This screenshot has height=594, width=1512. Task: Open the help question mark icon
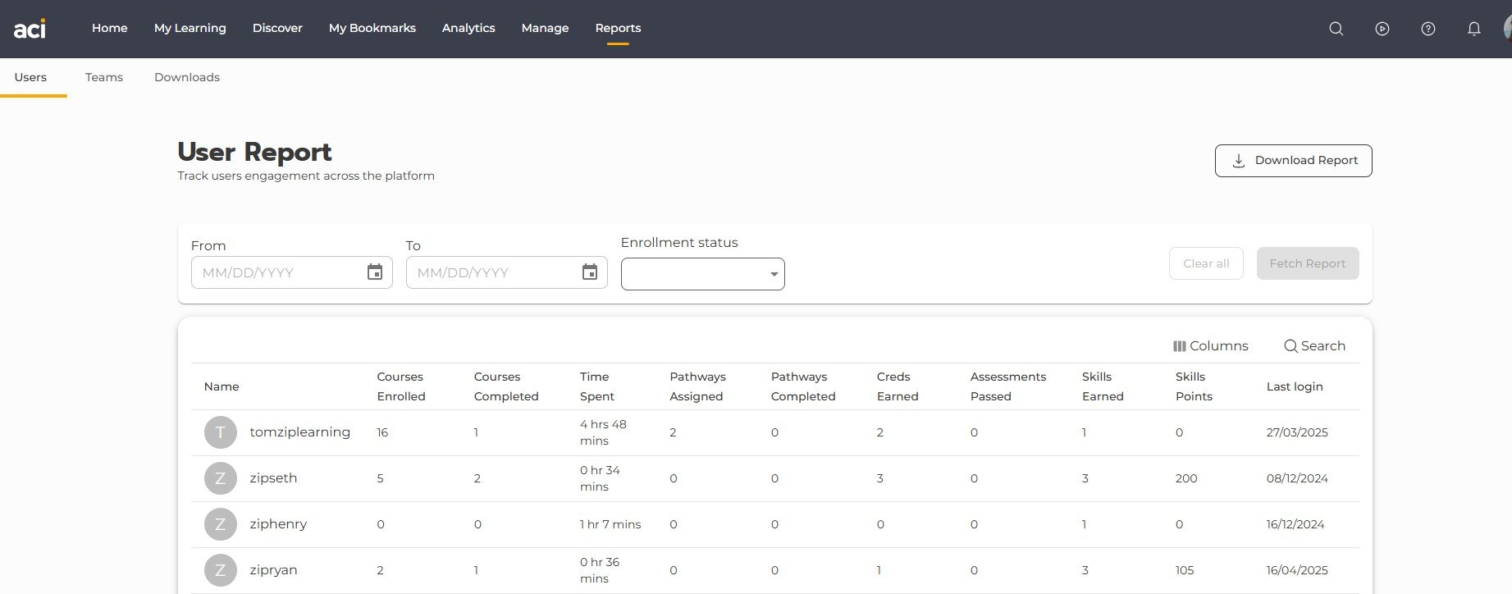click(x=1427, y=29)
